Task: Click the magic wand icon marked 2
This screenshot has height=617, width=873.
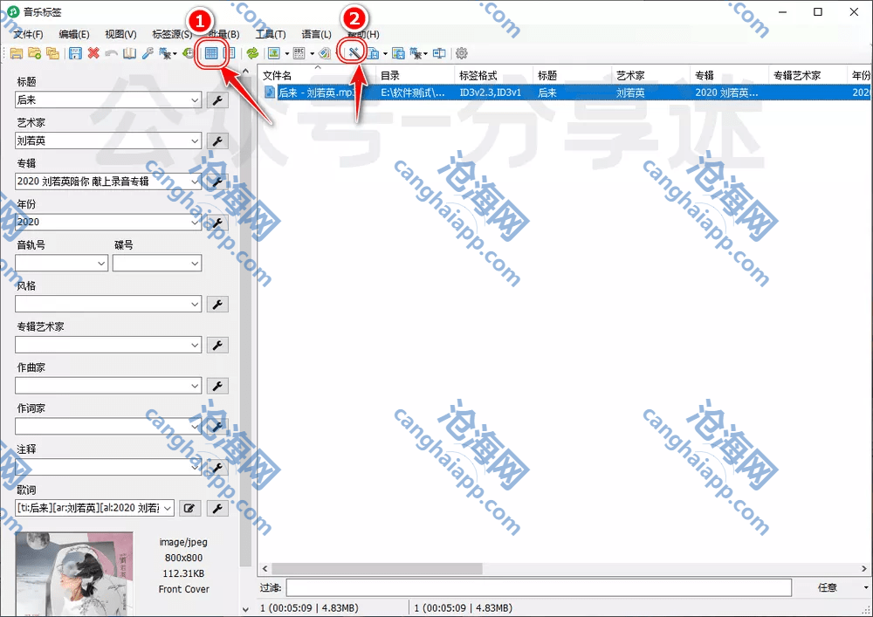Action: tap(354, 53)
